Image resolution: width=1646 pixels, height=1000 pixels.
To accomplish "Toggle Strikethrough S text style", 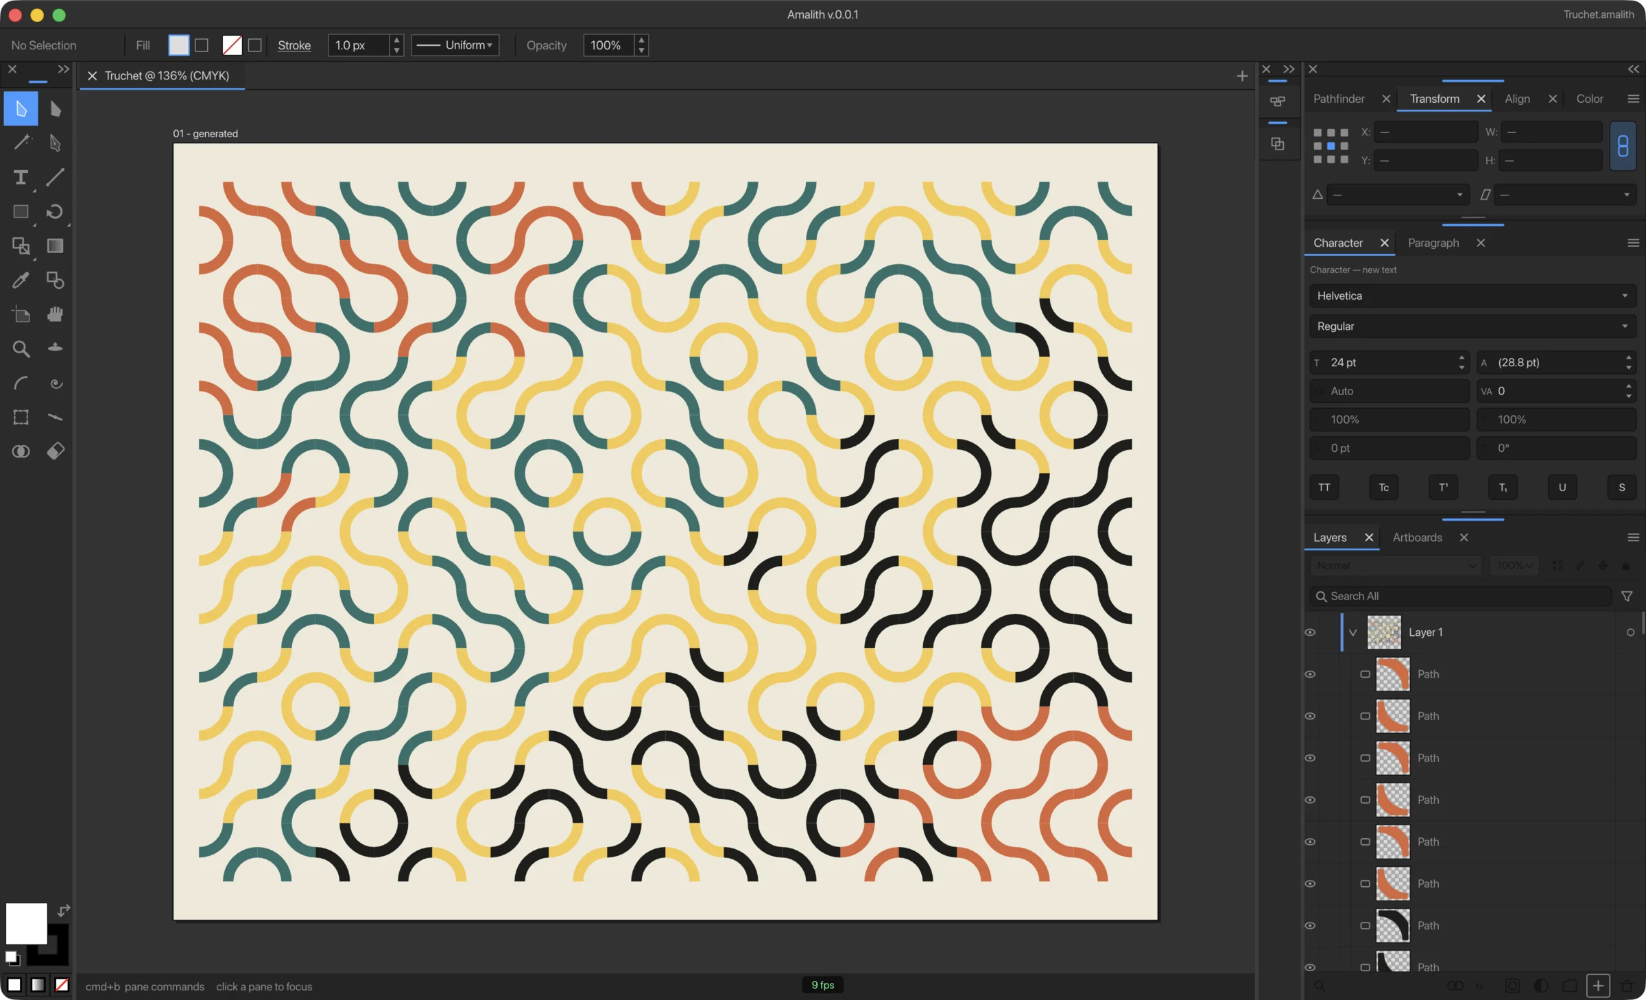I will click(1622, 487).
